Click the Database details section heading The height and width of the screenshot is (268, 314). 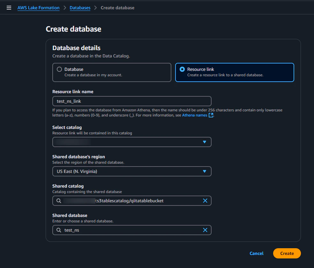pyautogui.click(x=77, y=48)
